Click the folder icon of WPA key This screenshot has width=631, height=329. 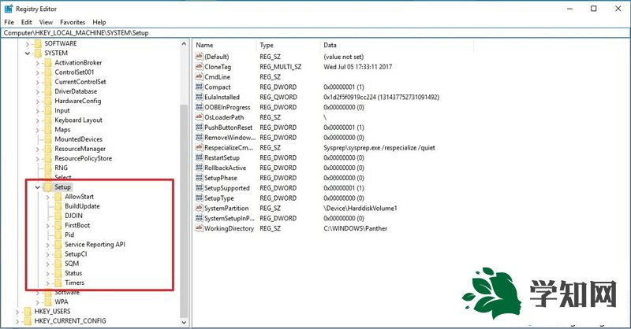click(48, 301)
